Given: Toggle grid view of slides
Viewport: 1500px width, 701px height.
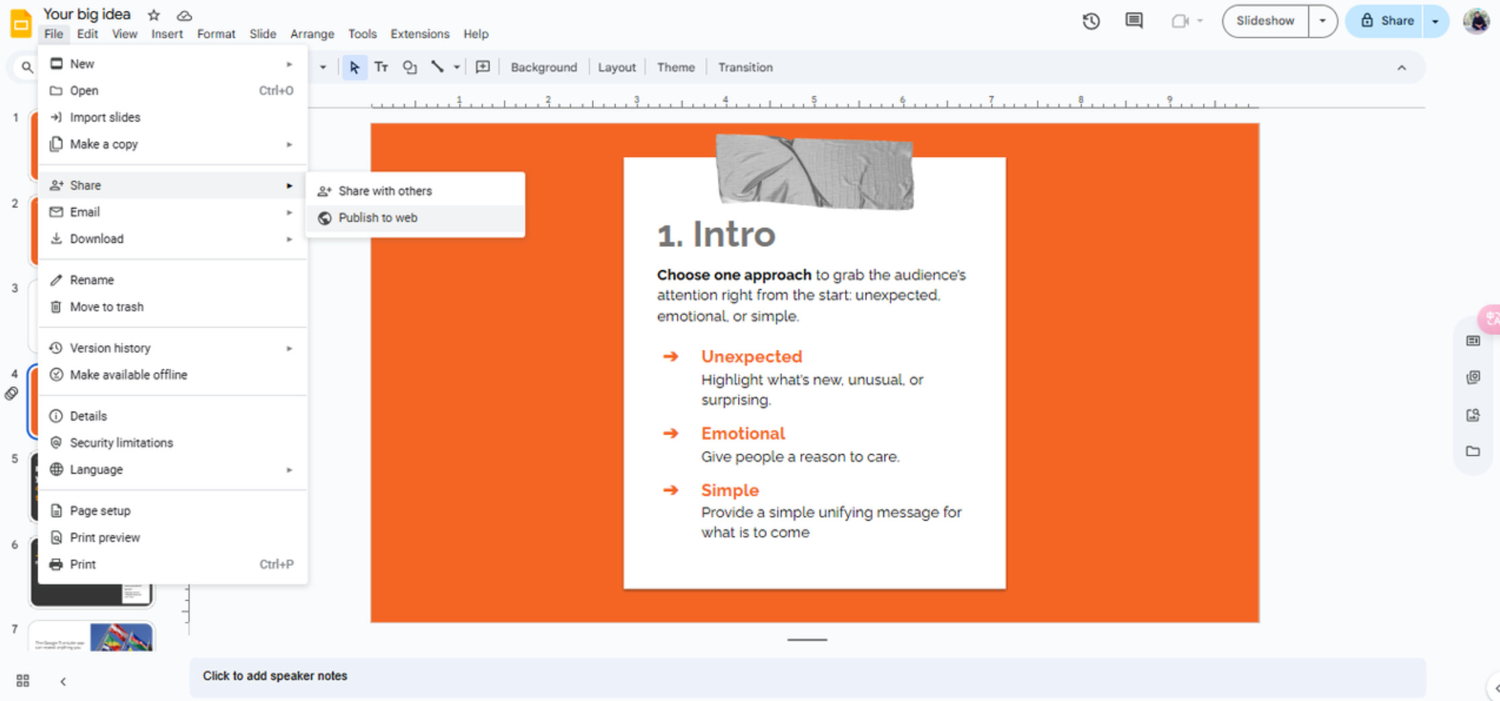Looking at the screenshot, I should [x=22, y=681].
